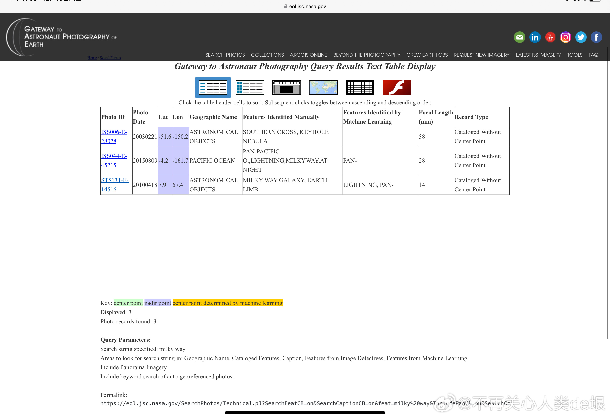Viewport: 610px width, 418px height.
Task: Switch to table view with thumbnails icon
Action: pos(250,88)
